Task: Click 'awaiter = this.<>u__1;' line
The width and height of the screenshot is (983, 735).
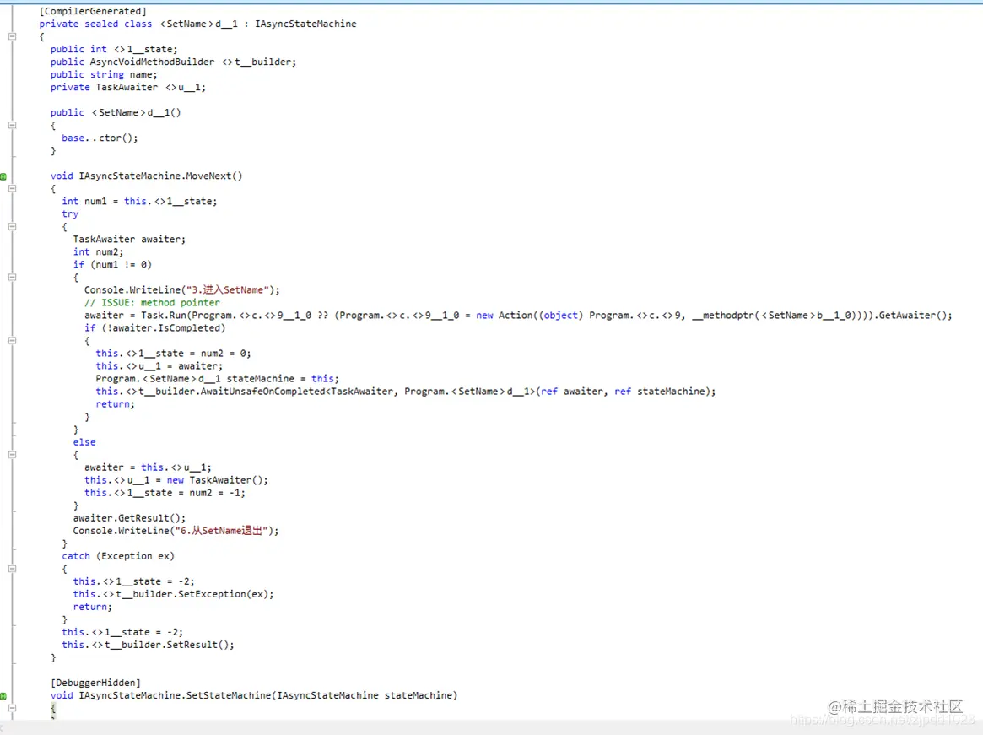Action: pyautogui.click(x=148, y=467)
